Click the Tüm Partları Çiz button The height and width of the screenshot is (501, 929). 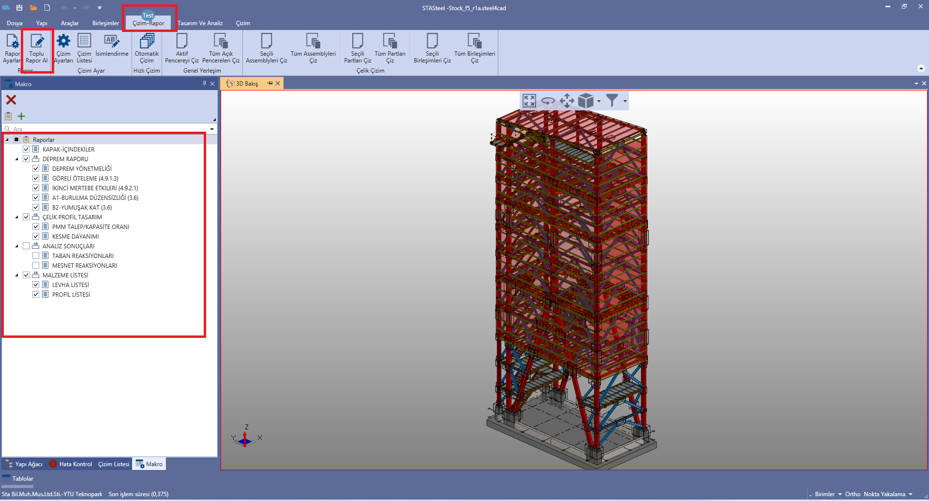tap(390, 48)
